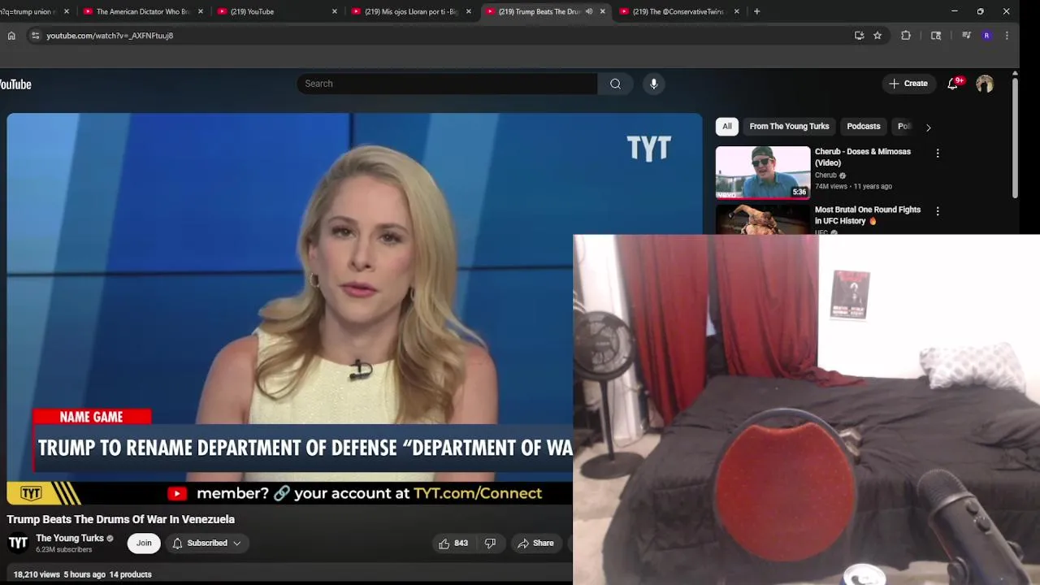Toggle Subscribed notification dropdown
The width and height of the screenshot is (1040, 585).
207,544
